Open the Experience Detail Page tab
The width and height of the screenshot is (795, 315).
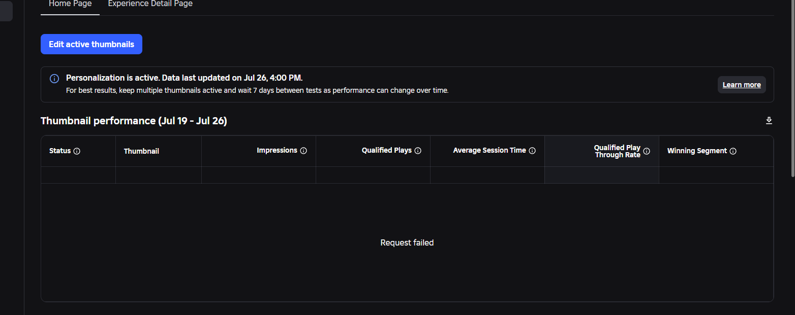point(150,4)
